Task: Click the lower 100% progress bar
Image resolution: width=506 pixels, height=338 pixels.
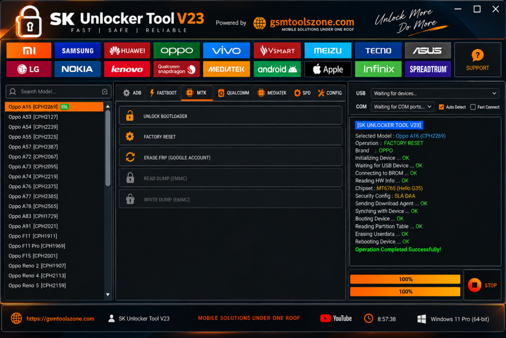Action: pos(405,291)
